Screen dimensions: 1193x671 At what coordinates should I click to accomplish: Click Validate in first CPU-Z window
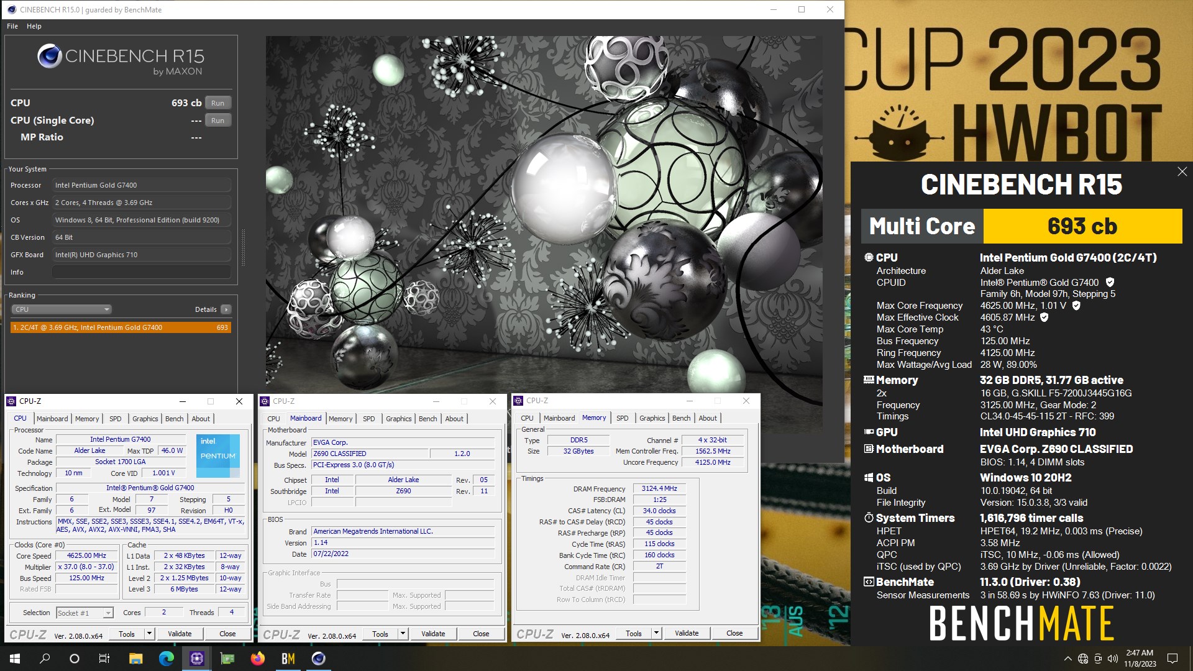tap(180, 634)
